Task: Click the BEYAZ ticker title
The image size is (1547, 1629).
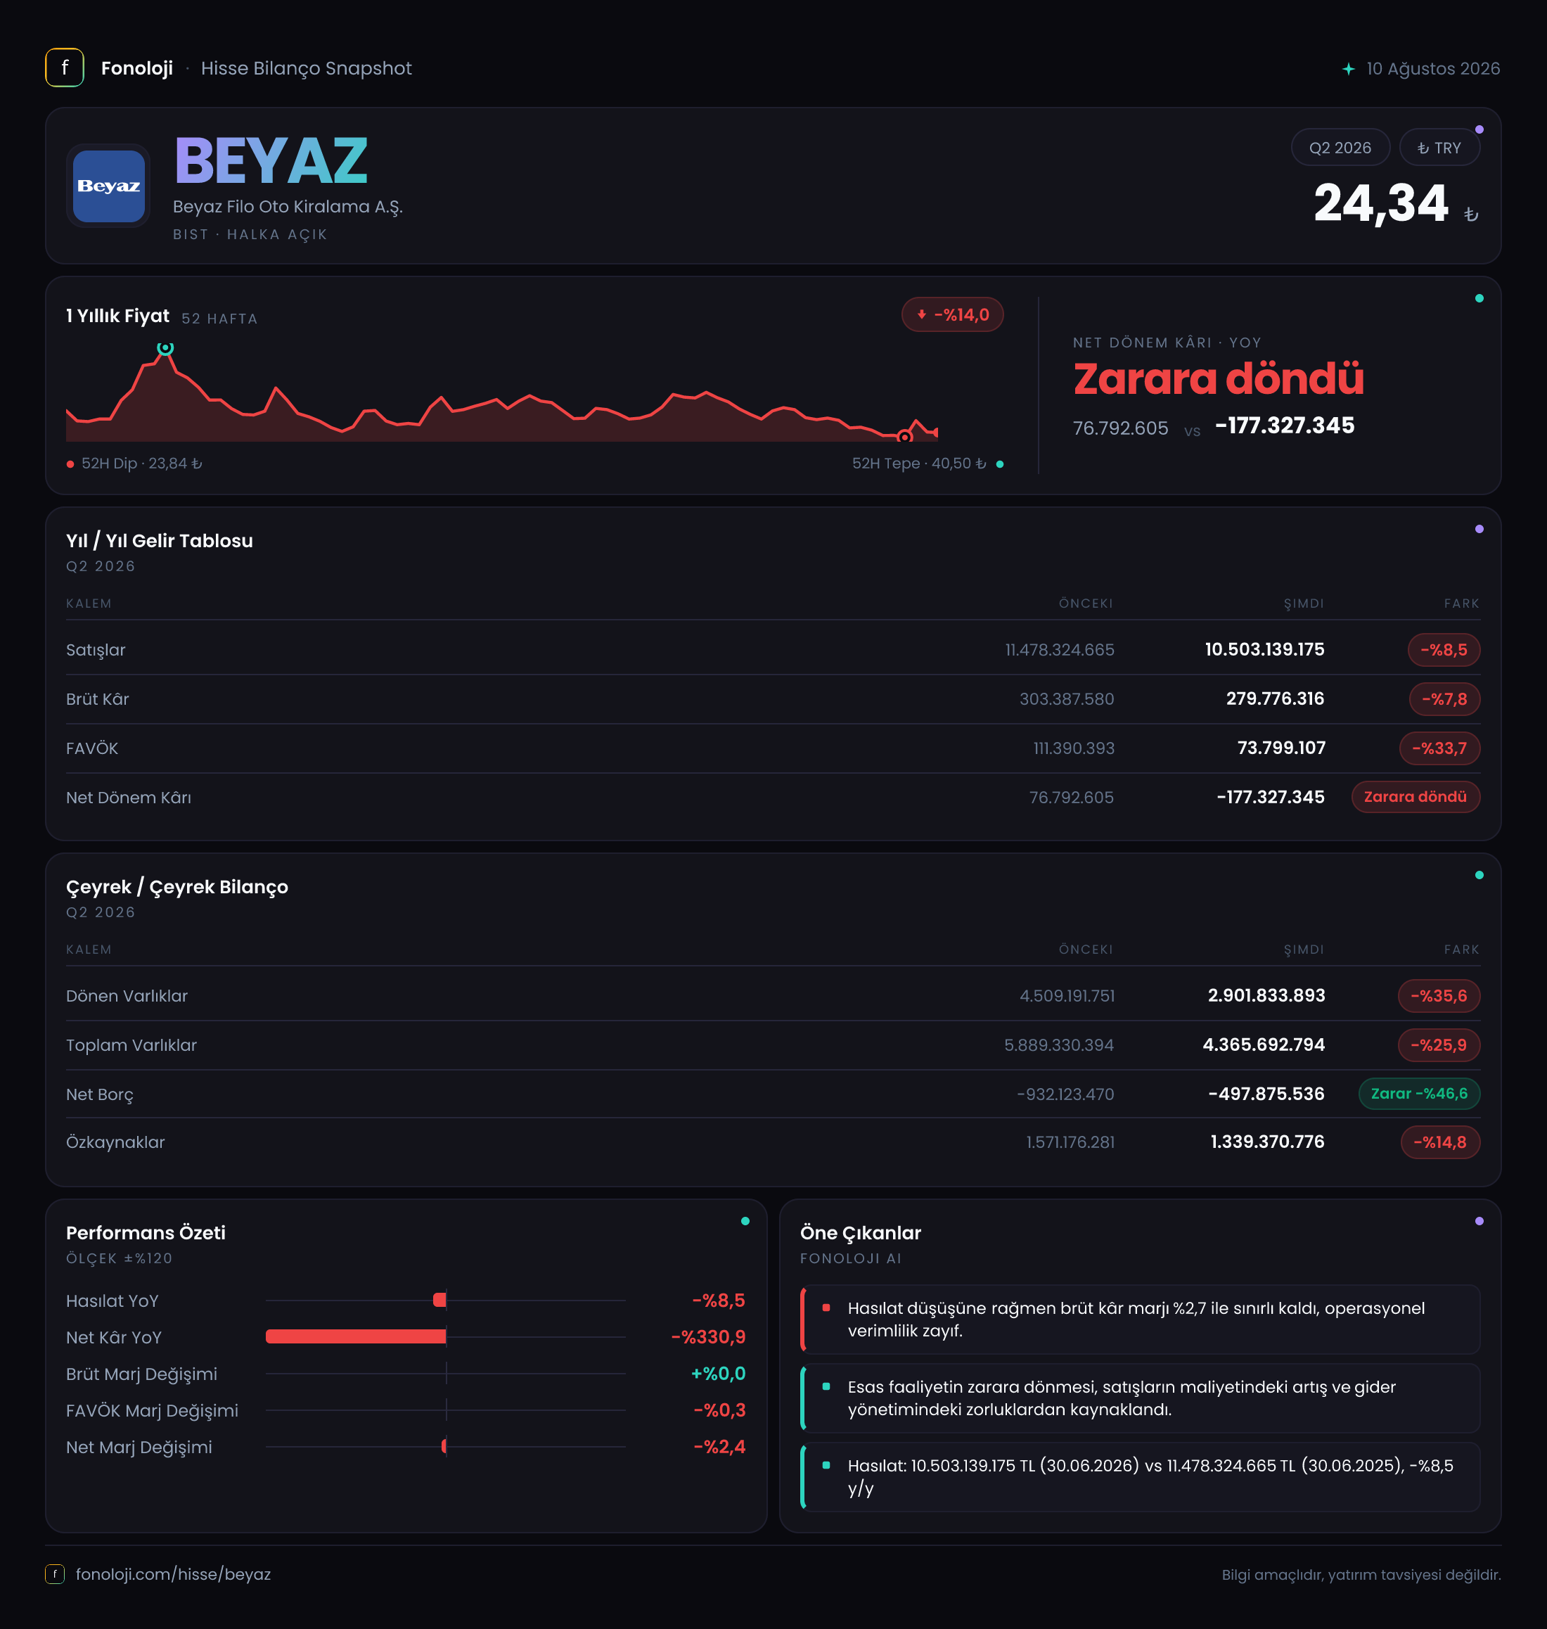Action: tap(271, 161)
